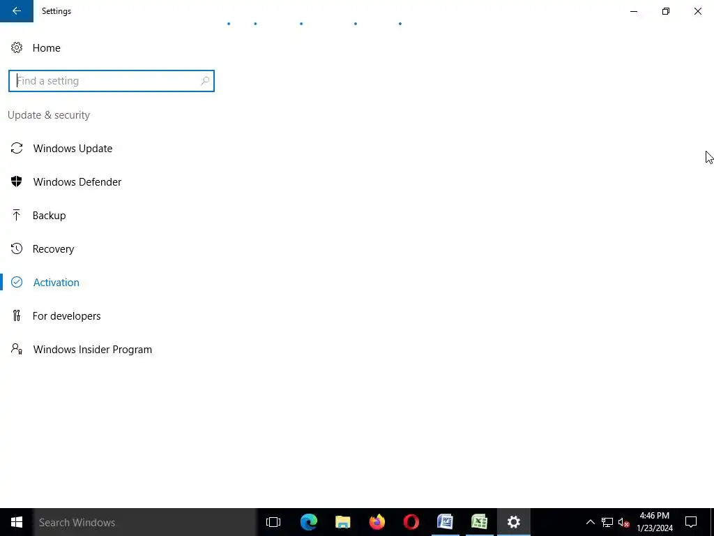Screen dimensions: 714x536
Task: Close the Settings window
Action: (697, 11)
